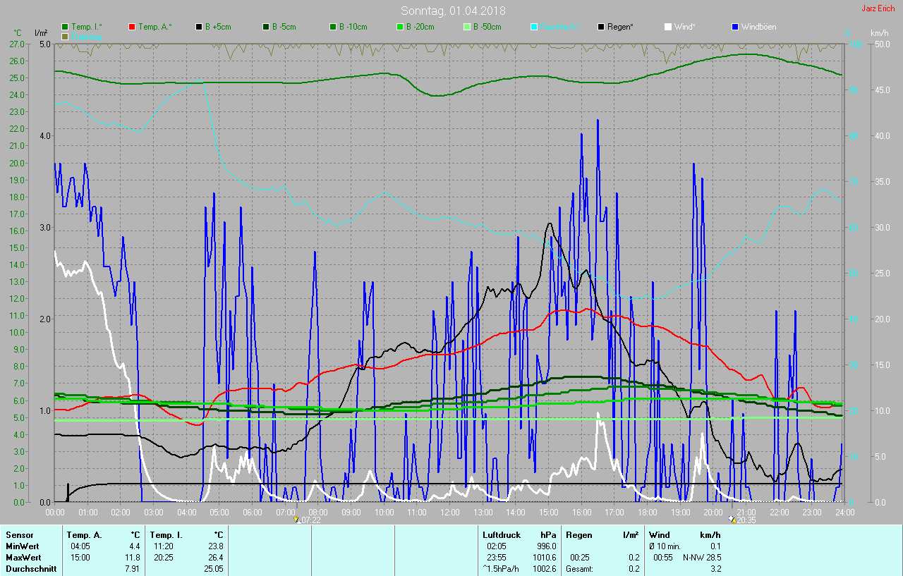
Task: Click the Luftdruck header in statistics table
Action: tap(501, 535)
